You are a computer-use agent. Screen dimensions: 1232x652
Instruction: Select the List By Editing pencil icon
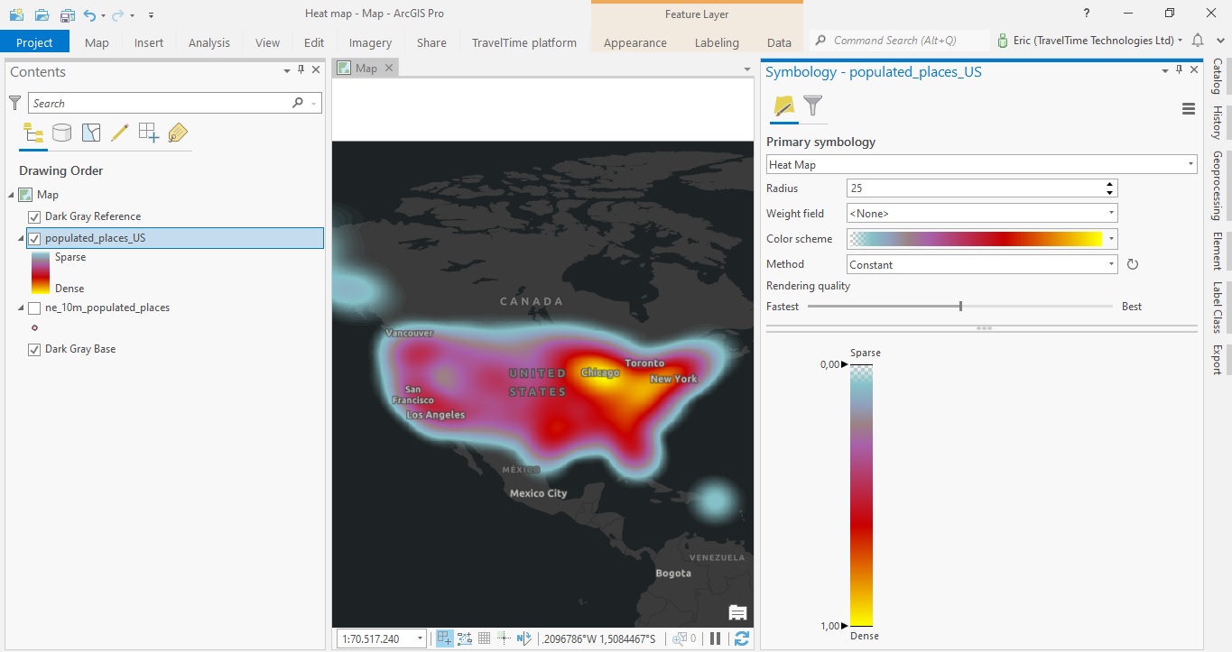[x=120, y=133]
